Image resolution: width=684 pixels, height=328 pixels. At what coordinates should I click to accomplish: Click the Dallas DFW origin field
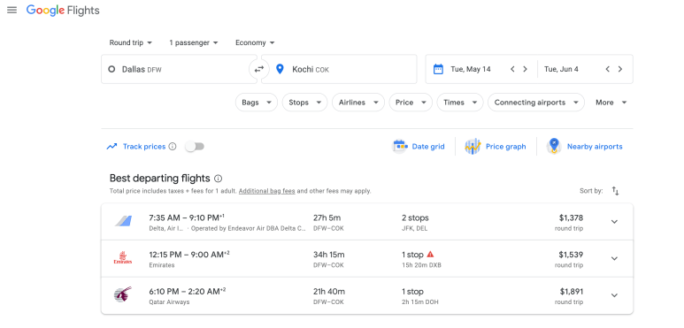coord(179,69)
